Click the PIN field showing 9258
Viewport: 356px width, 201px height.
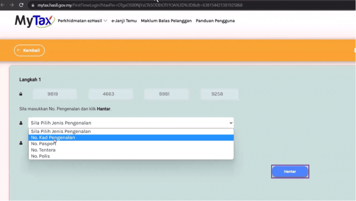(x=219, y=94)
